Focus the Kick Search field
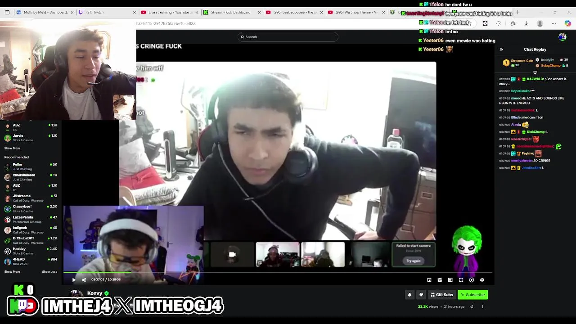The height and width of the screenshot is (324, 576). [288, 37]
